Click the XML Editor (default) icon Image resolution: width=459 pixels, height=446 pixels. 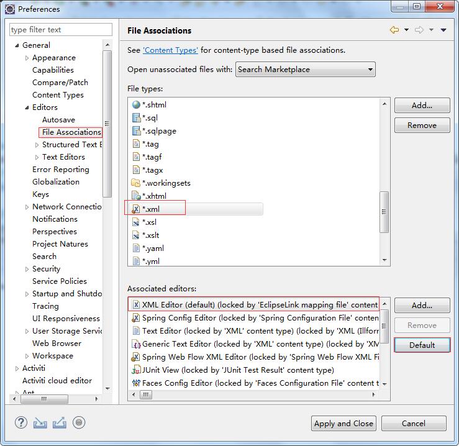pyautogui.click(x=136, y=304)
